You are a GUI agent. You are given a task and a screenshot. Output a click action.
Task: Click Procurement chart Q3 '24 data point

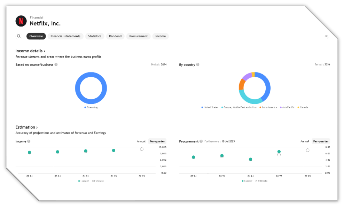(222, 156)
